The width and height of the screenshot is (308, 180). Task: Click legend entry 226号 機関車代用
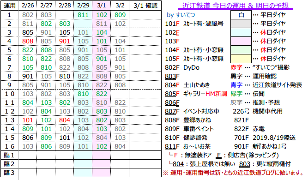pos(258,111)
